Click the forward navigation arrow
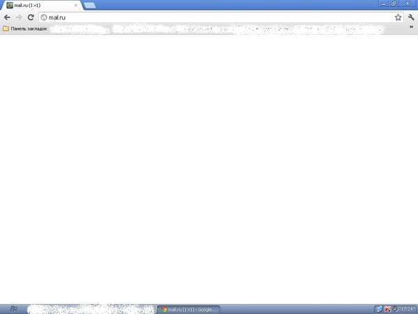 (19, 17)
